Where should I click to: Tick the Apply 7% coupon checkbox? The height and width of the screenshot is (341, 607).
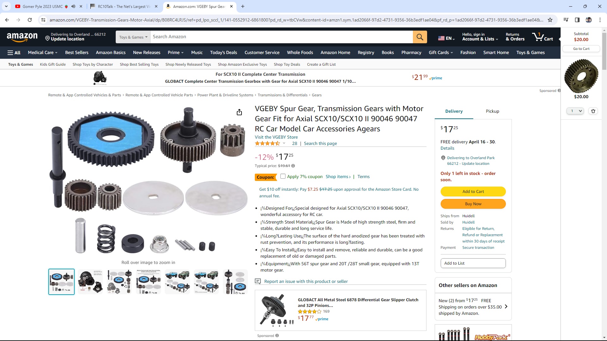pyautogui.click(x=283, y=176)
